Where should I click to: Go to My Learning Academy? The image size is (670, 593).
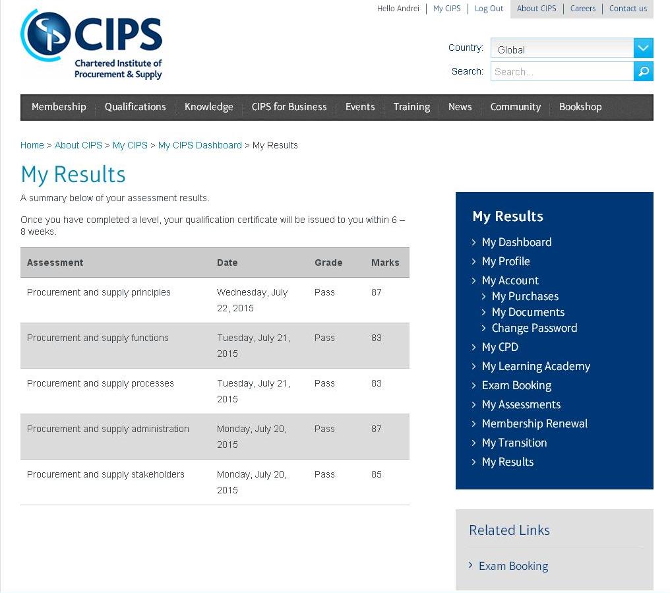pos(535,366)
